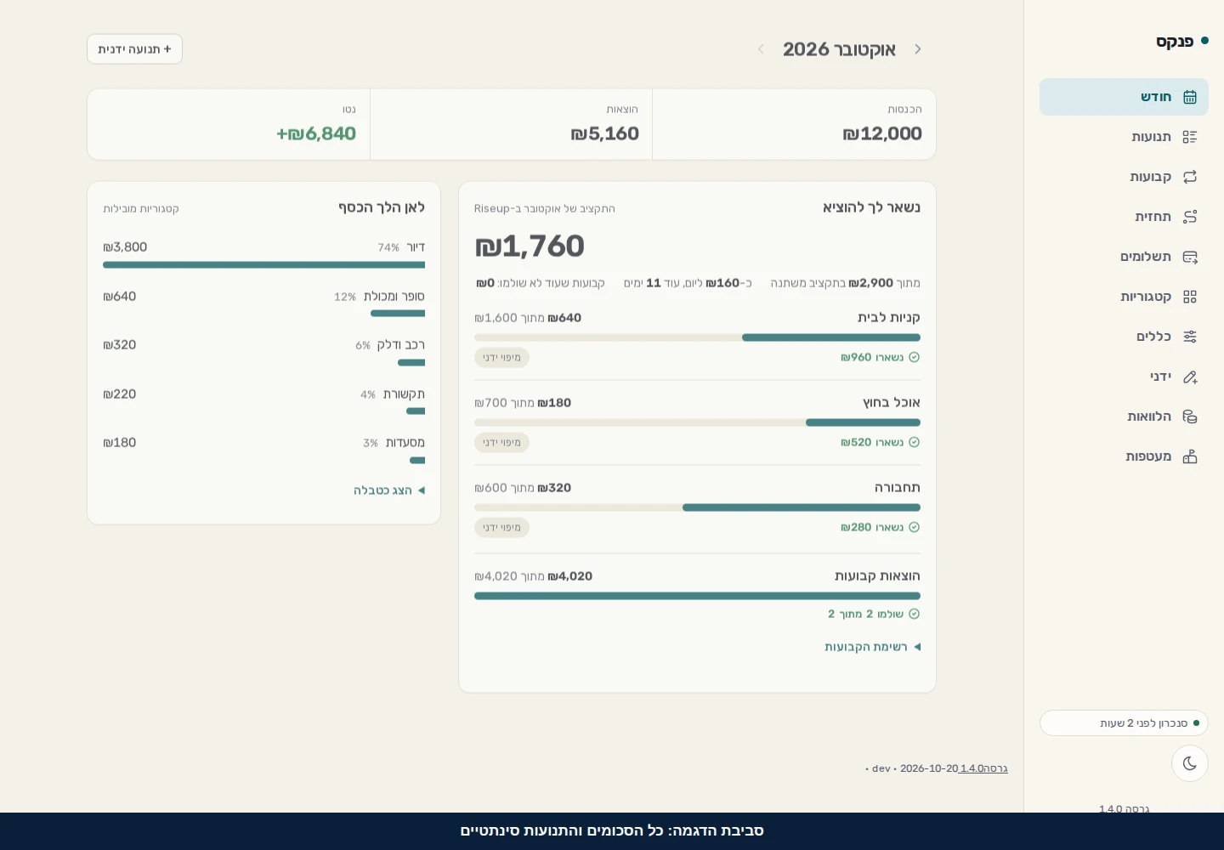Click the קטגוריות grid icon
Screen dimensions: 1224x850
coord(1190,297)
